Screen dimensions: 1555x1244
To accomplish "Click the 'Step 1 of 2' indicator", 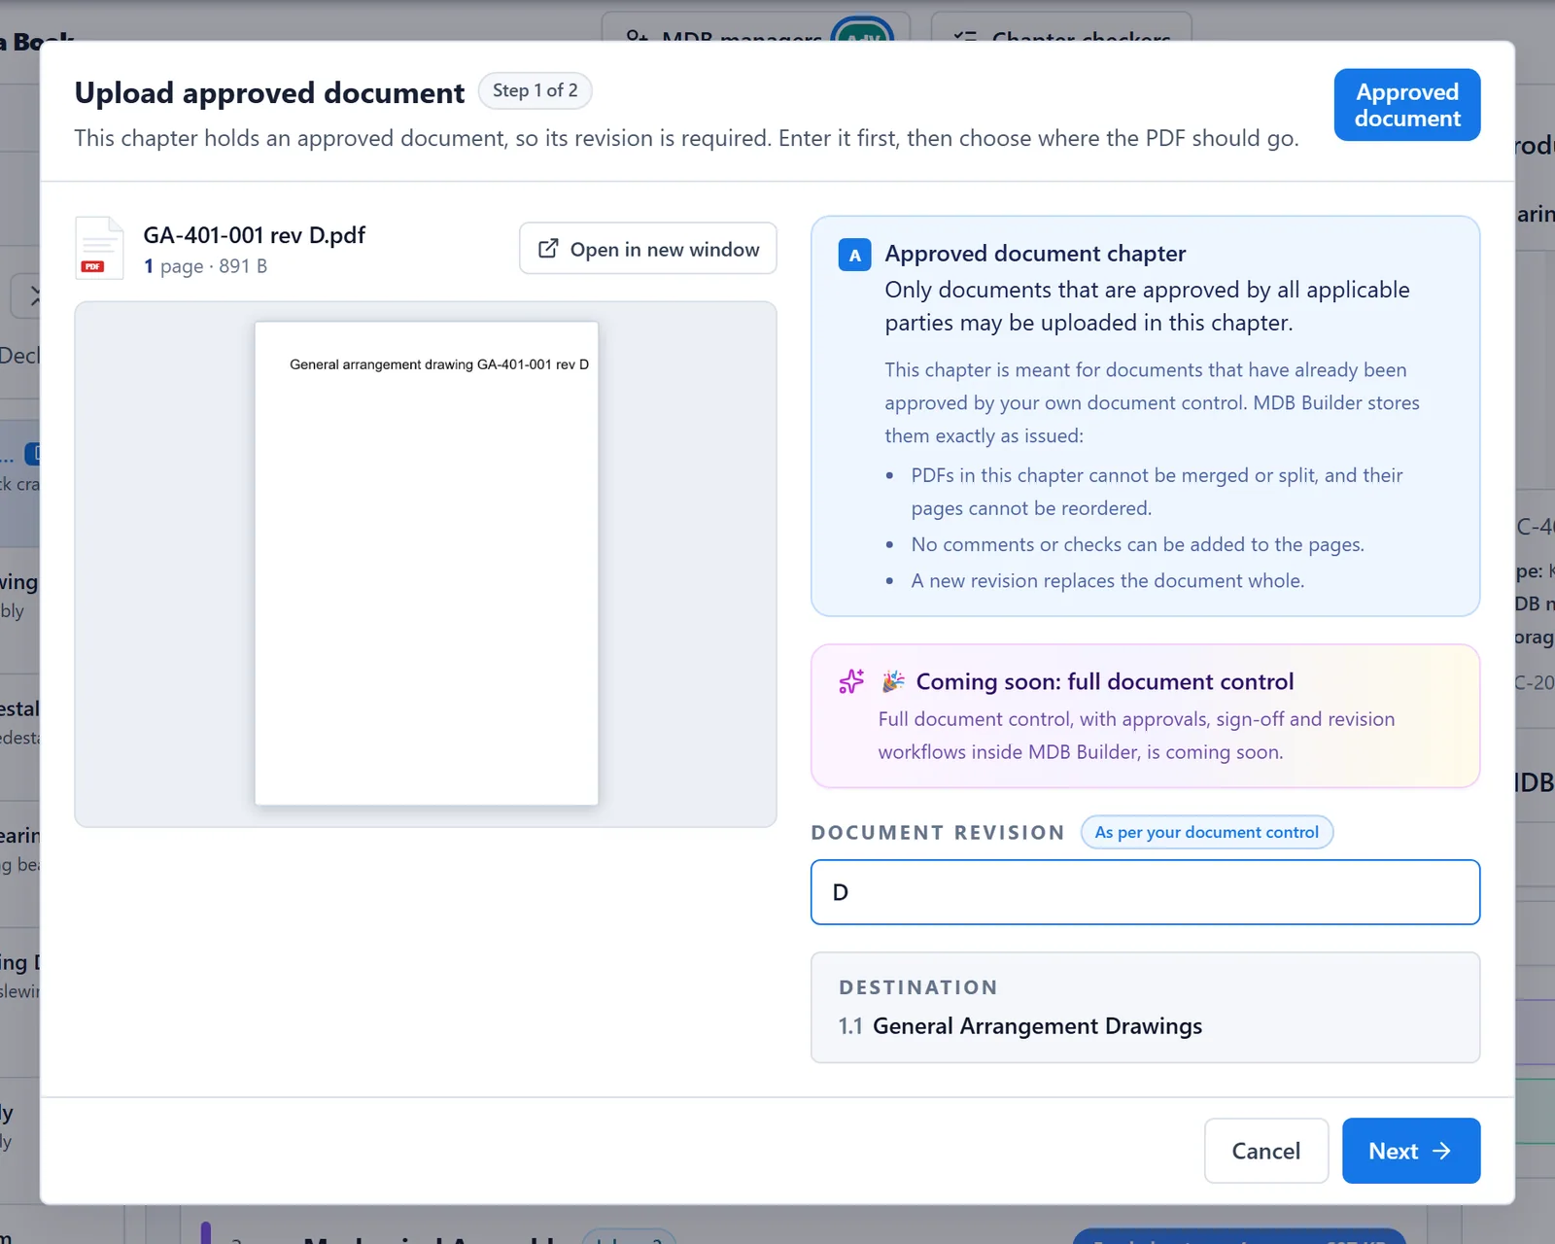I will point(535,90).
